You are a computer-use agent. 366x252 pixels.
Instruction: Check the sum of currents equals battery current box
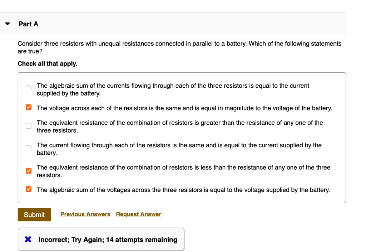(x=29, y=88)
